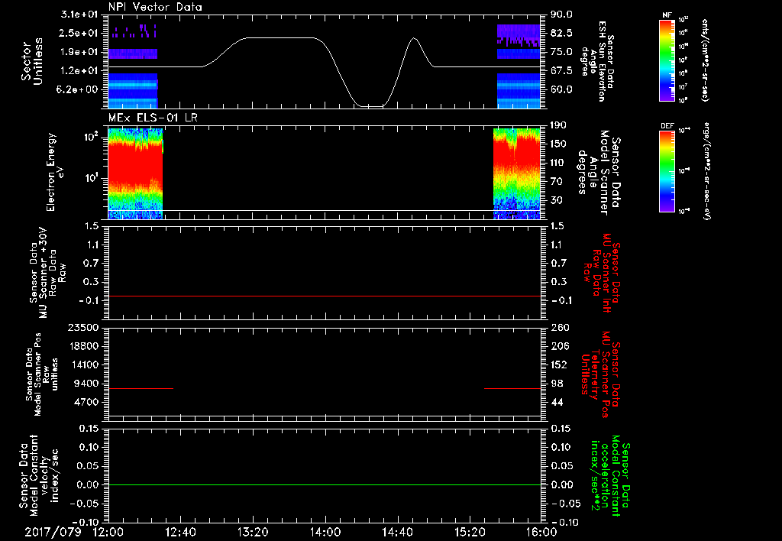Screen dimensions: 782x541
Task: Click the '12:40' time axis label
Action: pyautogui.click(x=180, y=532)
